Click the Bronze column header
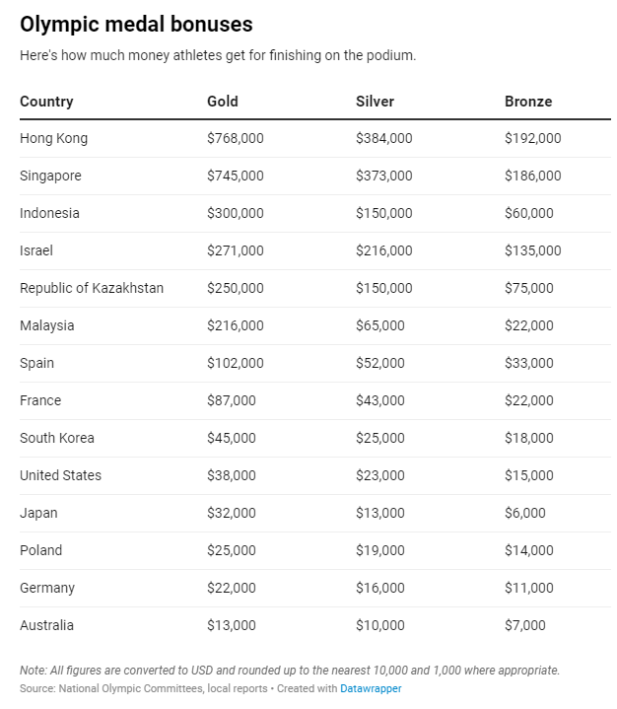 [528, 102]
